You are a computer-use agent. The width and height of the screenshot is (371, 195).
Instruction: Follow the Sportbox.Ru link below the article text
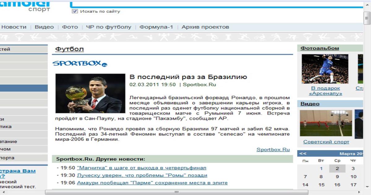coord(273,149)
